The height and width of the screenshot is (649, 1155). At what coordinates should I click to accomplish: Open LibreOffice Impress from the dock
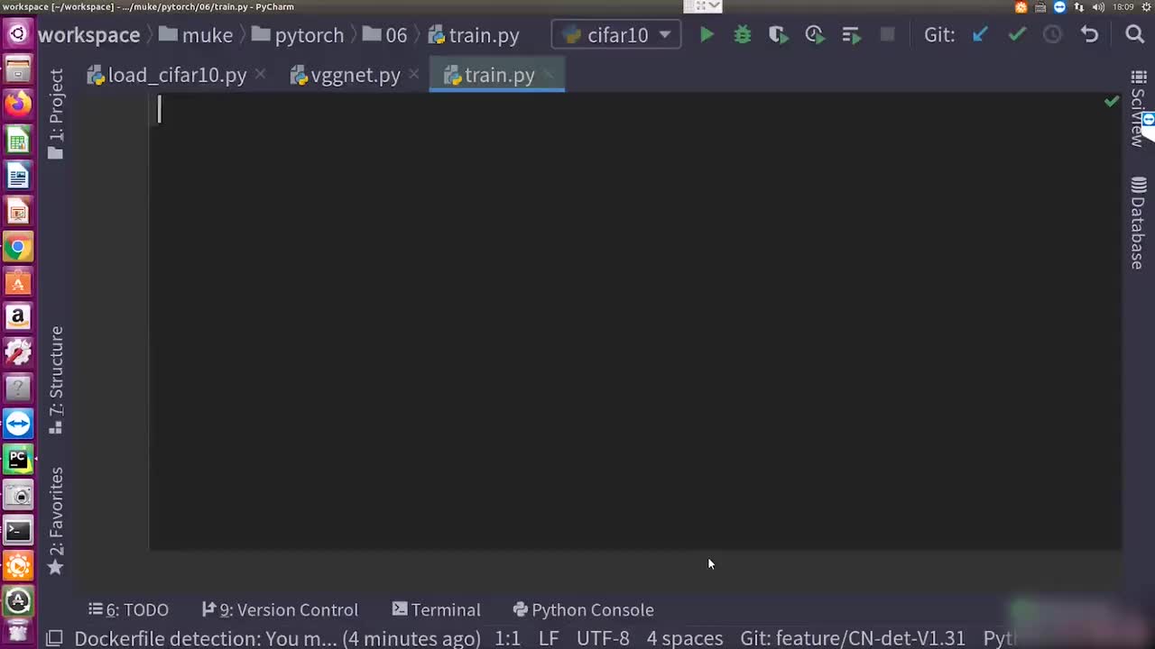(18, 211)
